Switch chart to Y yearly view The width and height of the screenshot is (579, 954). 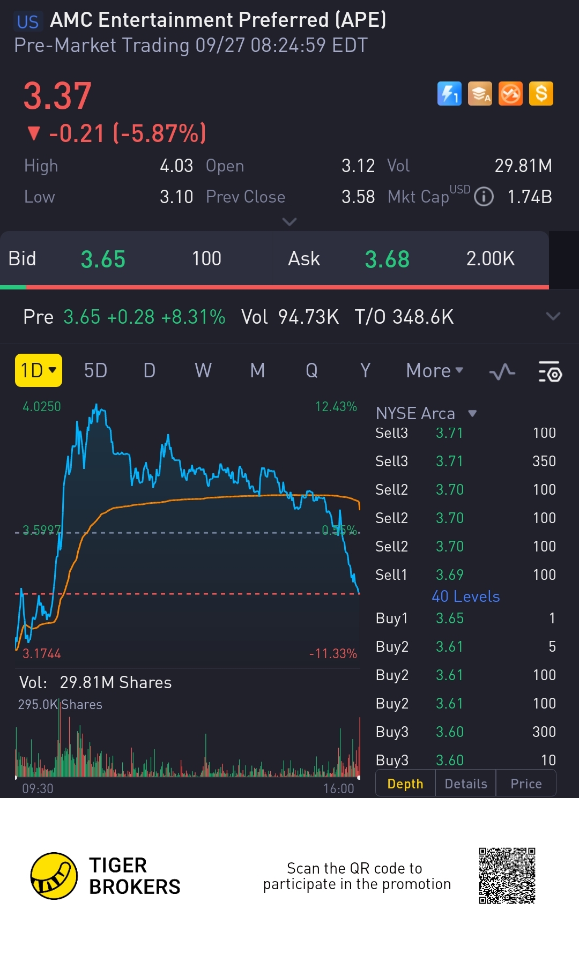pyautogui.click(x=365, y=370)
